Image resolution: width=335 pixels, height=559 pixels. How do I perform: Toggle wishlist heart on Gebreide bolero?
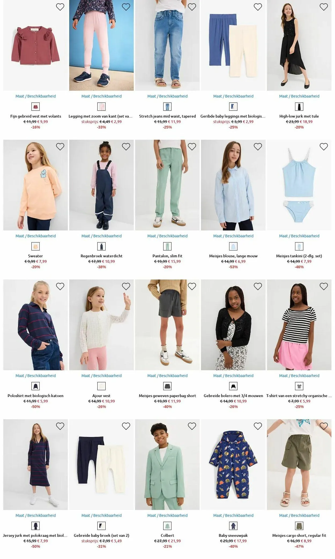pos(258,286)
